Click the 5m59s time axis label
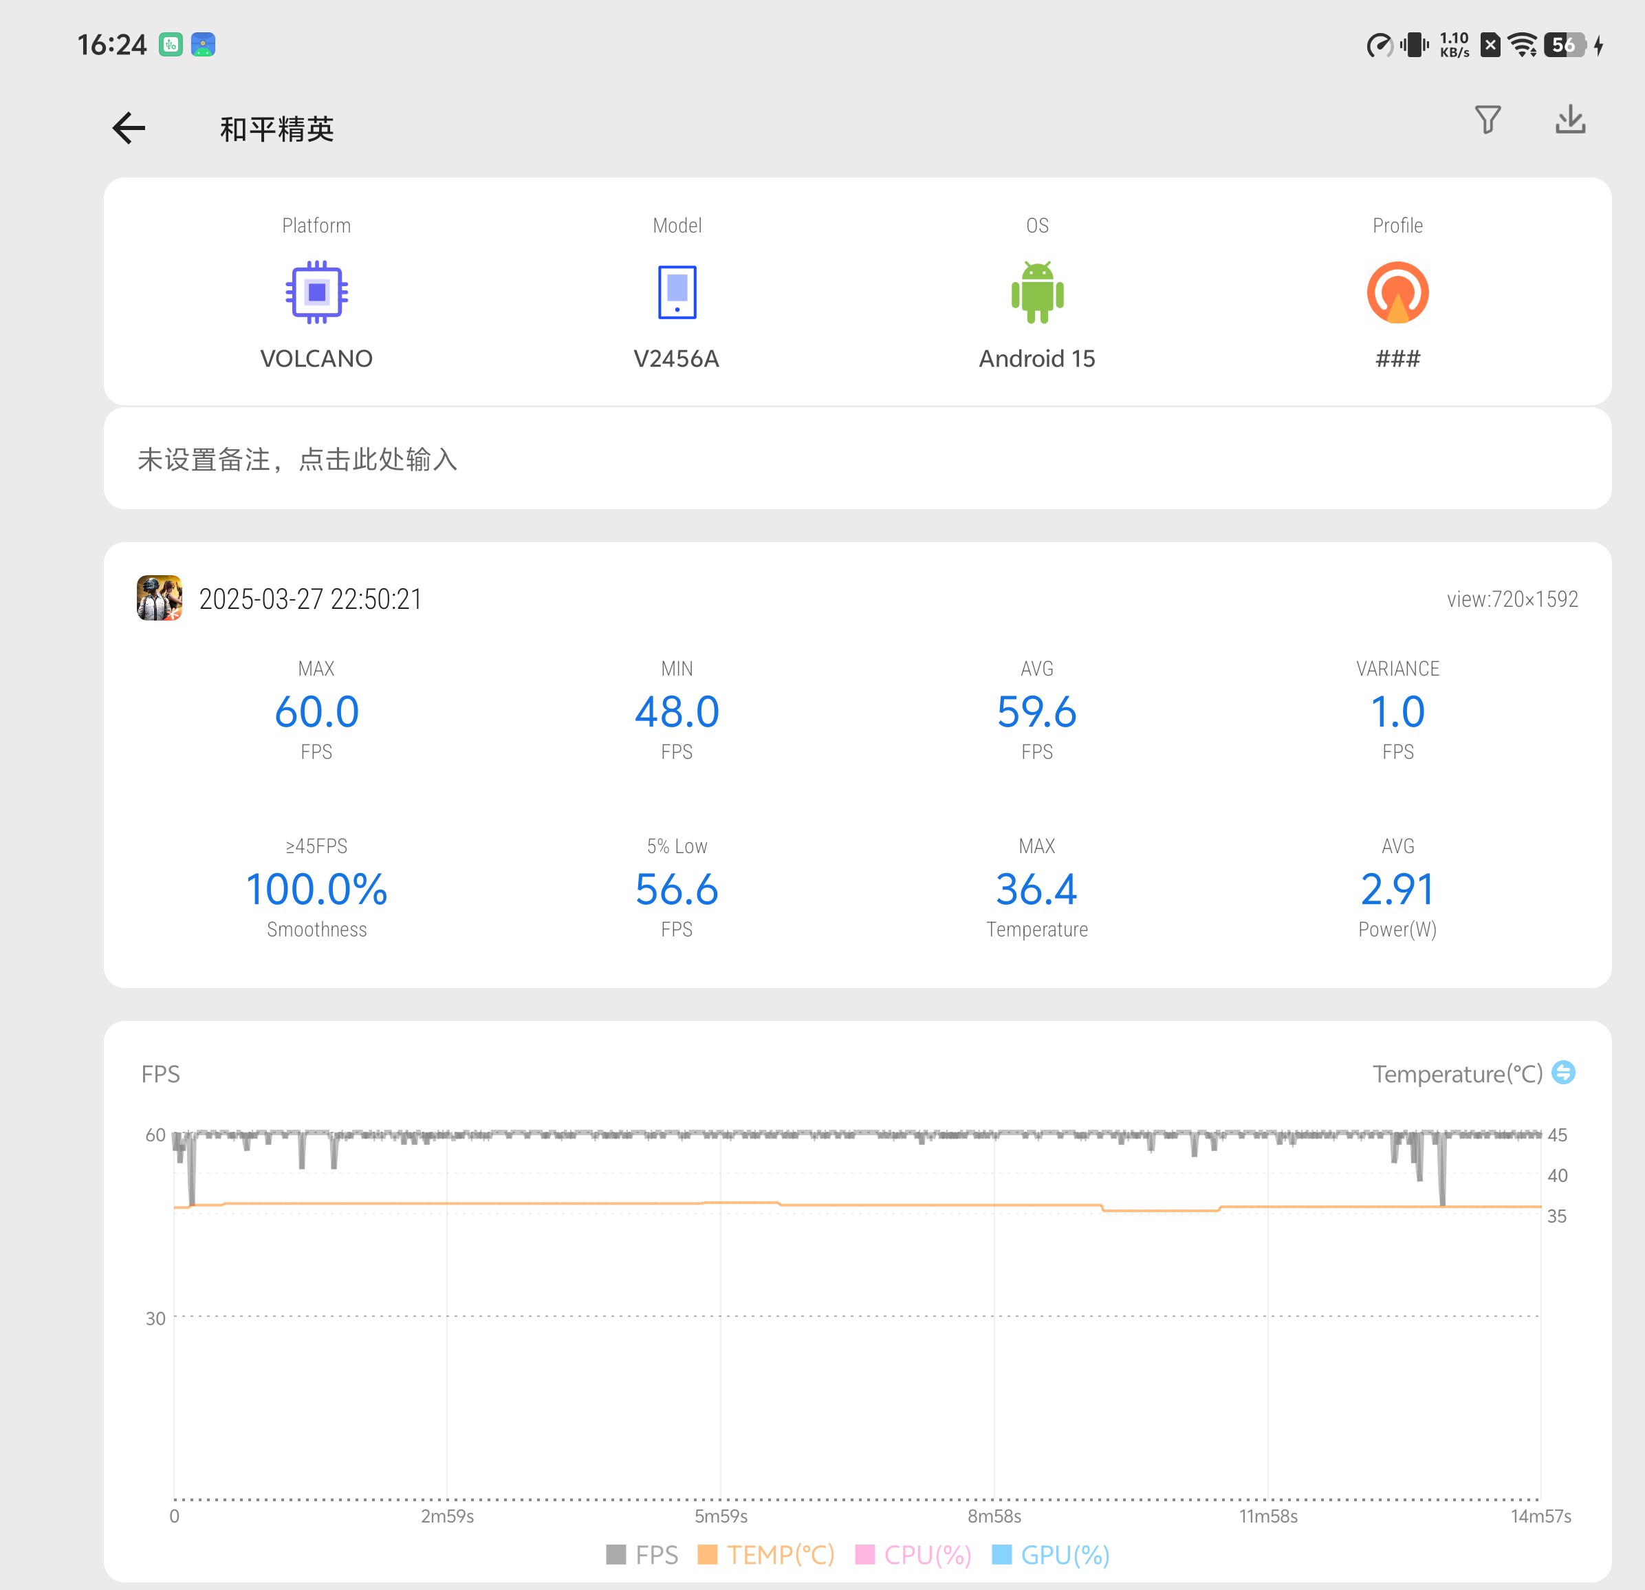1645x1590 pixels. coord(721,1516)
